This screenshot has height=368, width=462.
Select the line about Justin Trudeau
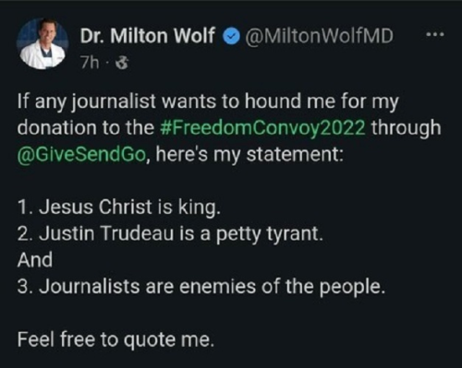coord(170,234)
